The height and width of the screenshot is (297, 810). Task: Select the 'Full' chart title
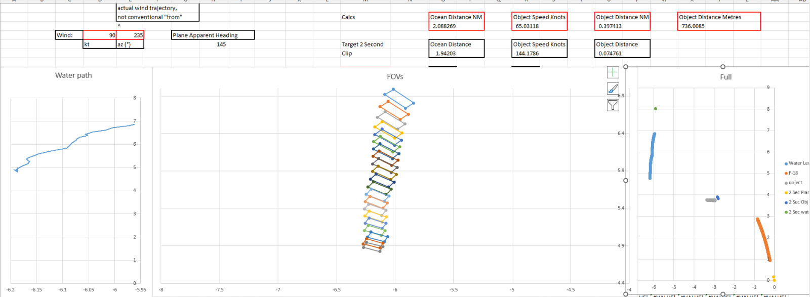tap(725, 77)
